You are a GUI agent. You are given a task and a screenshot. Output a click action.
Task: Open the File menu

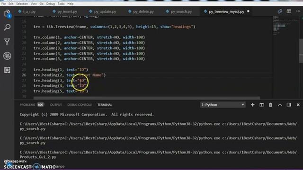(x=3, y=4)
